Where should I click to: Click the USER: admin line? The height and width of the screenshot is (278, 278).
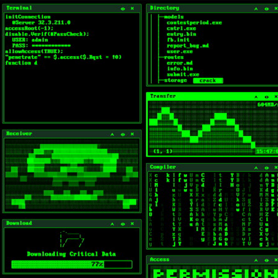tap(30, 40)
